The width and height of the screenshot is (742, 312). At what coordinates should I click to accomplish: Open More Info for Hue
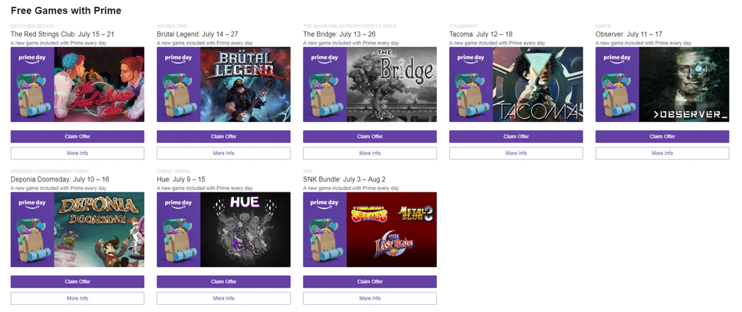[223, 298]
